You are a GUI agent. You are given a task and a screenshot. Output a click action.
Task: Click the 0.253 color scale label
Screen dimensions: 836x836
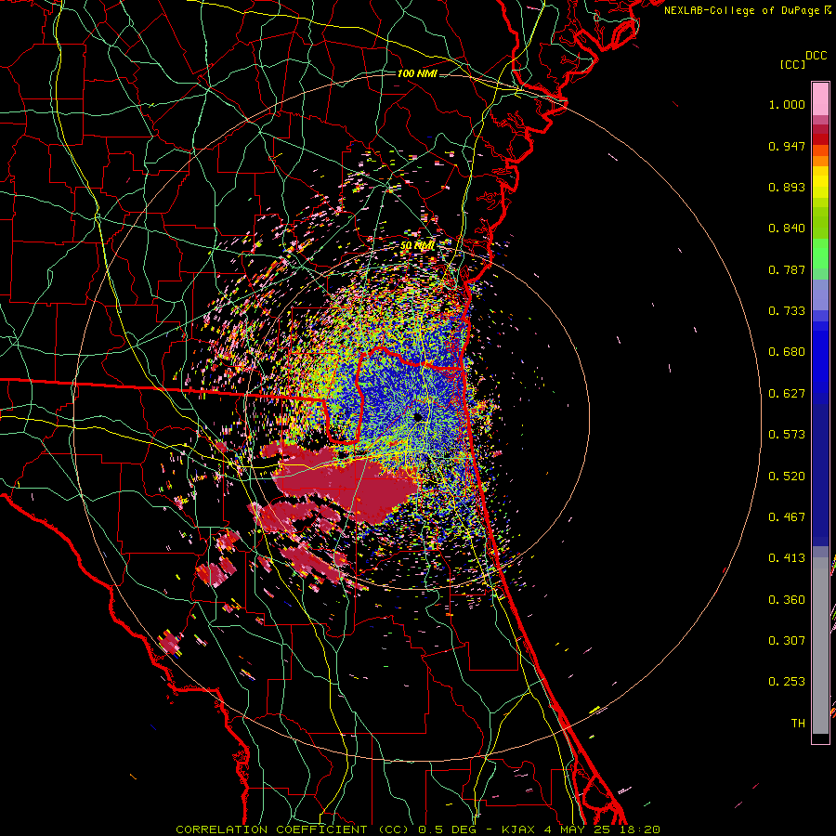pos(787,682)
